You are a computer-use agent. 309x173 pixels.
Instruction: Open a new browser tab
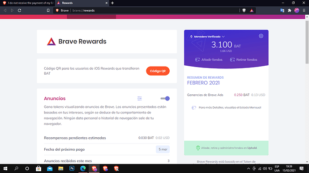pyautogui.click(x=112, y=3)
